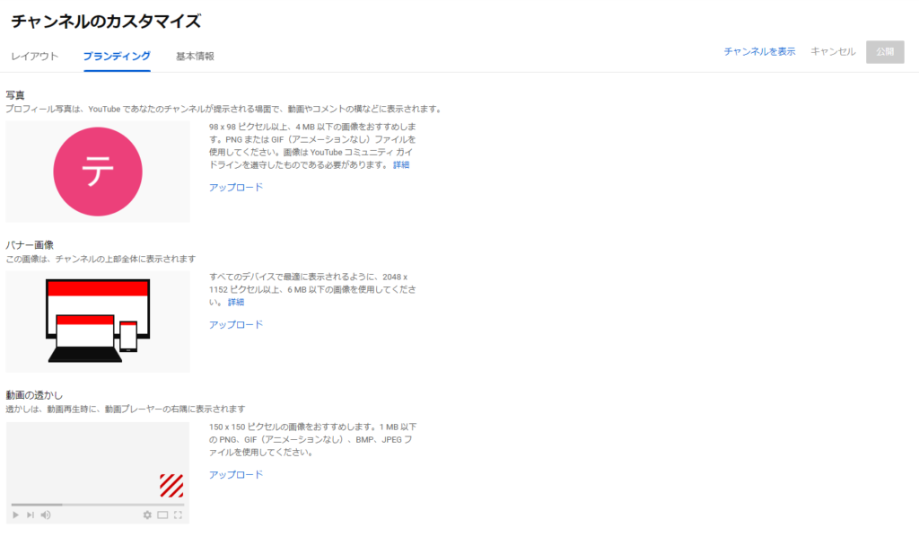This screenshot has width=919, height=555.
Task: Click the red striped watermark placeholder
Action: pos(171,485)
